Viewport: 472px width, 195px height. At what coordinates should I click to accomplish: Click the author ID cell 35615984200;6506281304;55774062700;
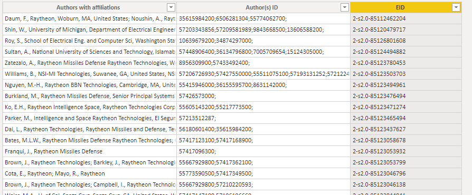tap(263, 18)
